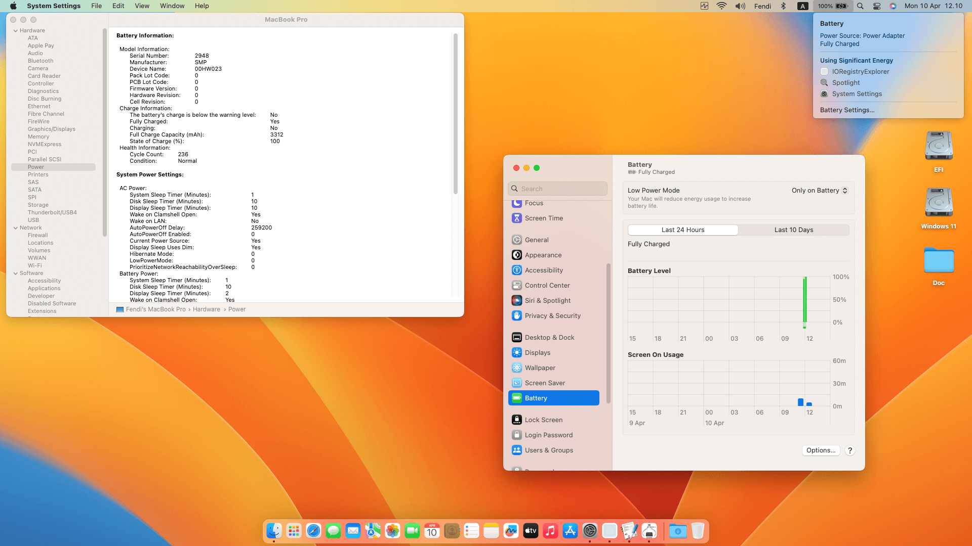Open the View menu
This screenshot has height=546, width=972.
tap(142, 6)
